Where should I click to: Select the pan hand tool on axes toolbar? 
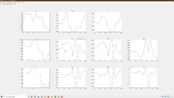pyautogui.click(x=81, y=39)
